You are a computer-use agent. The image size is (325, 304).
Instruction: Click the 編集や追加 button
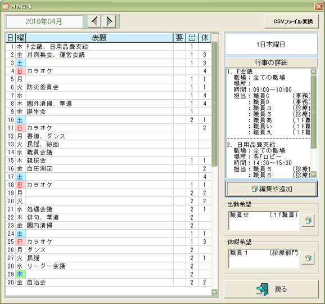point(272,189)
